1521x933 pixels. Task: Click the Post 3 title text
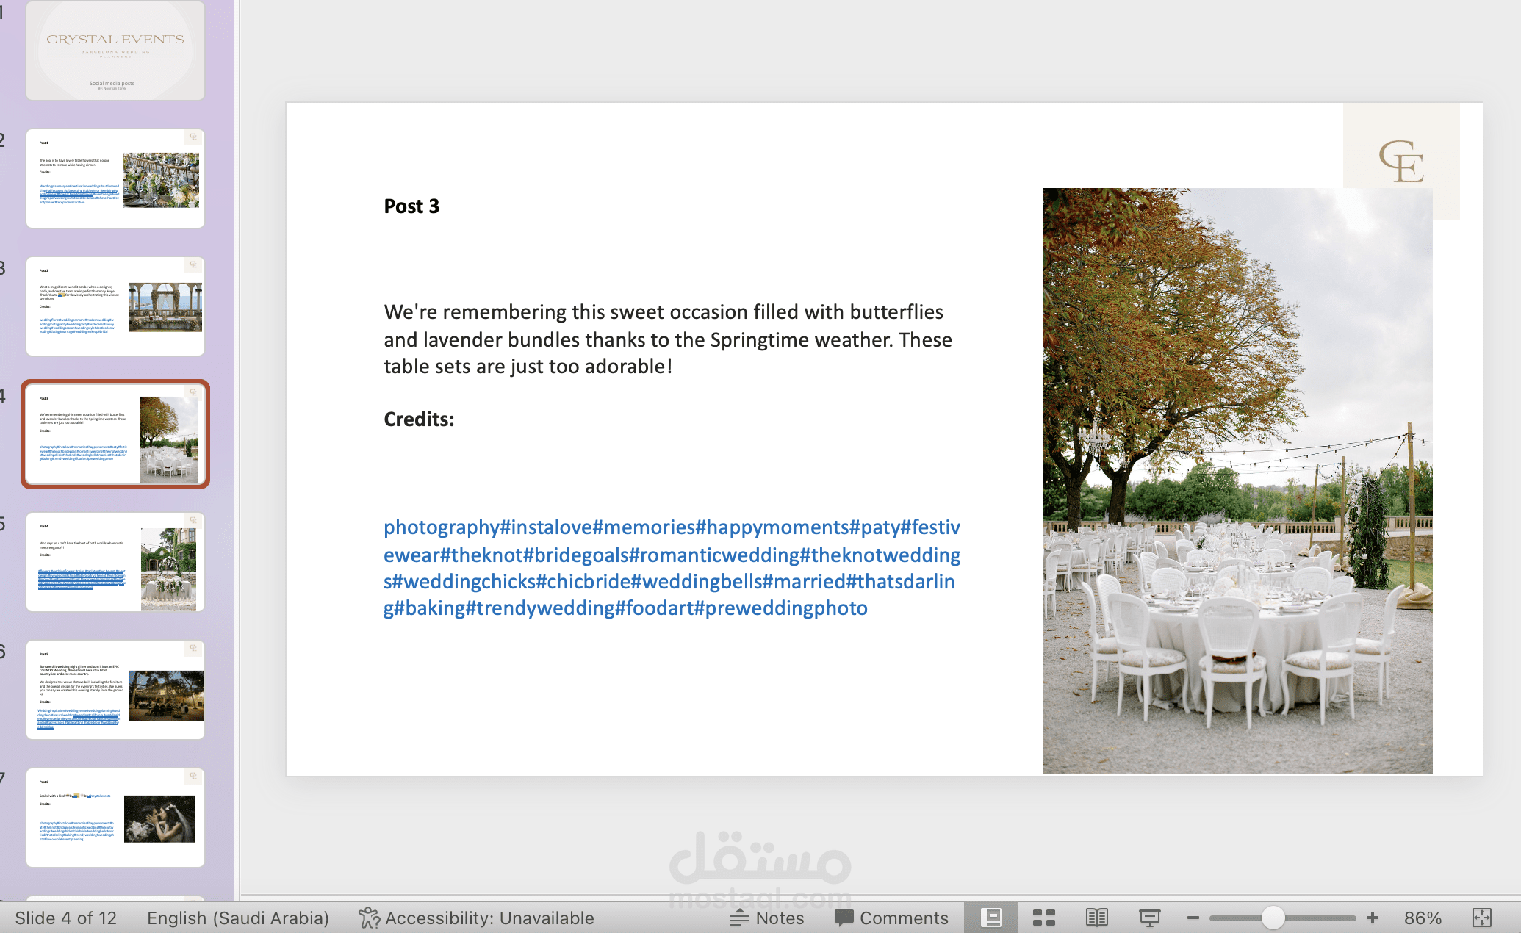411,206
